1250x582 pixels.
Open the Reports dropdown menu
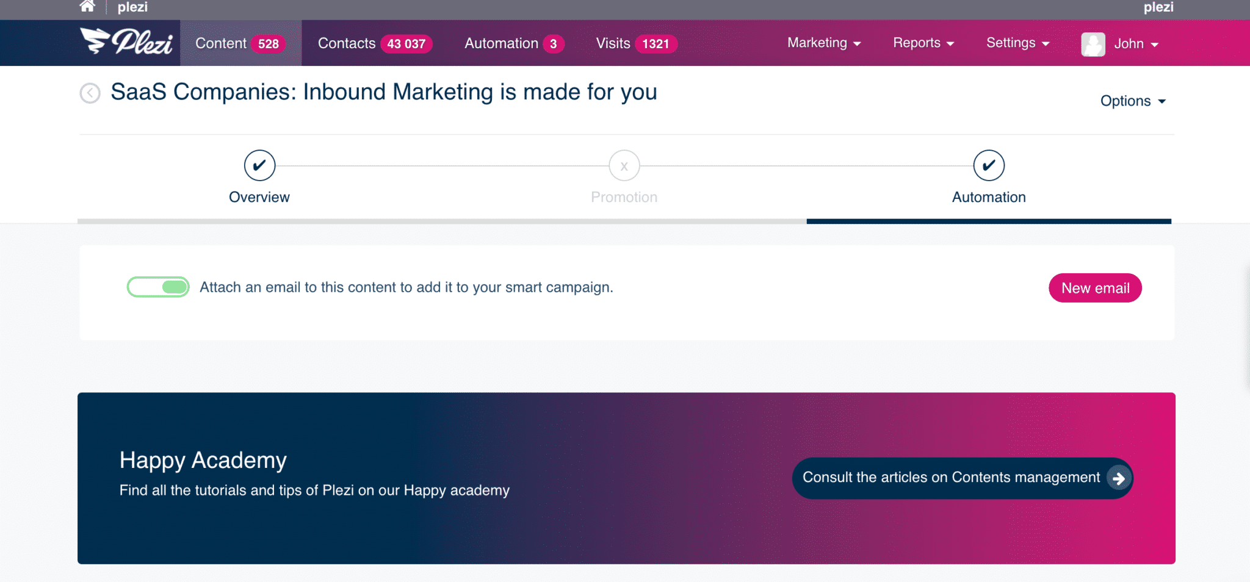[x=923, y=43]
